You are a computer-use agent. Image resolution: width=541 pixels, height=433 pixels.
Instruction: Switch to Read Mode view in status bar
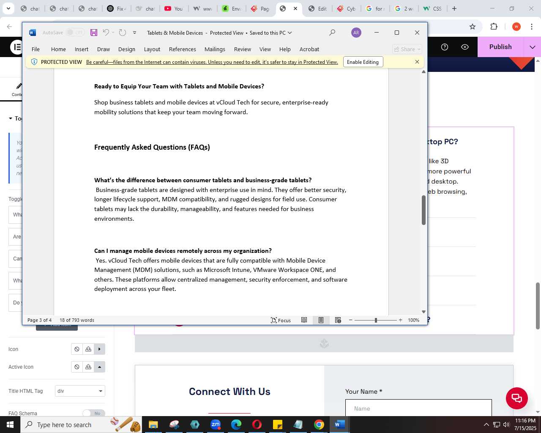(304, 320)
